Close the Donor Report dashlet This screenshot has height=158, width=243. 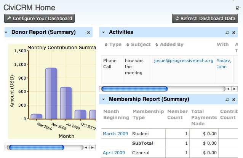coord(89,33)
